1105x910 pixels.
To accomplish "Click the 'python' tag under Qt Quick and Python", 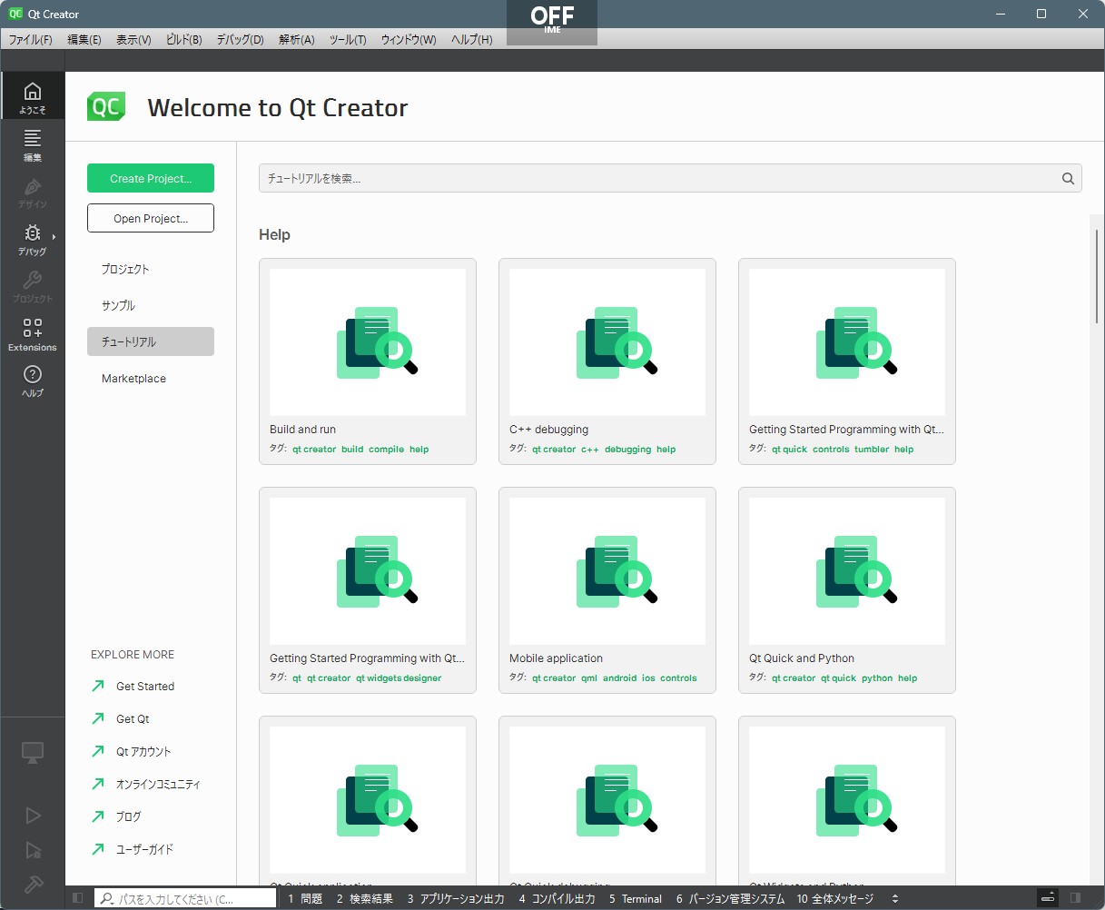I will coord(877,678).
